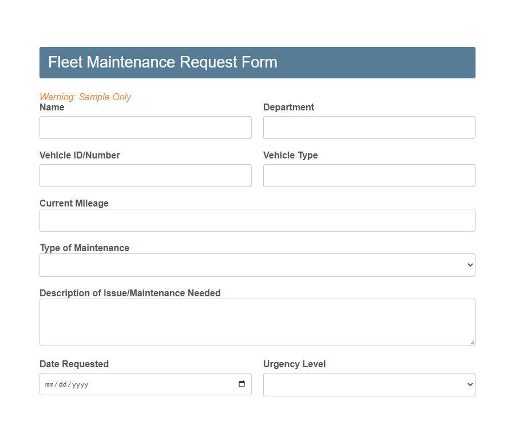Screen dimensions: 515x433
Task: Click the yyyy segment of Date Requested
Action: tap(80, 384)
